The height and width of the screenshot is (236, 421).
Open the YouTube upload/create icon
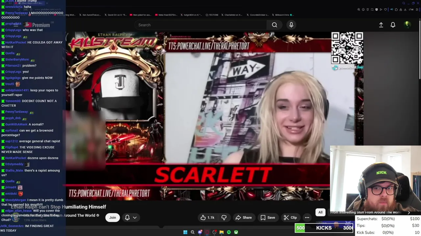[381, 25]
